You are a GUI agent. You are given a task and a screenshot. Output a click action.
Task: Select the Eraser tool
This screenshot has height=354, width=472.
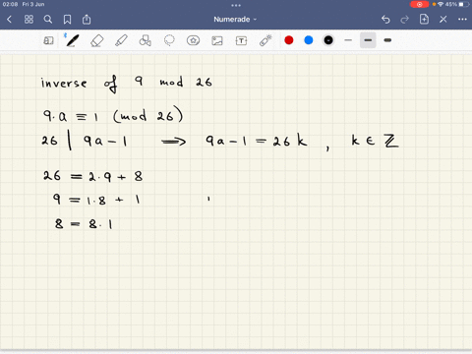pos(96,40)
